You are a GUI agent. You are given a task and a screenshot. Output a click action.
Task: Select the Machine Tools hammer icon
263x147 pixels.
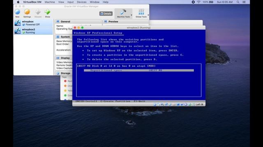tap(123, 12)
